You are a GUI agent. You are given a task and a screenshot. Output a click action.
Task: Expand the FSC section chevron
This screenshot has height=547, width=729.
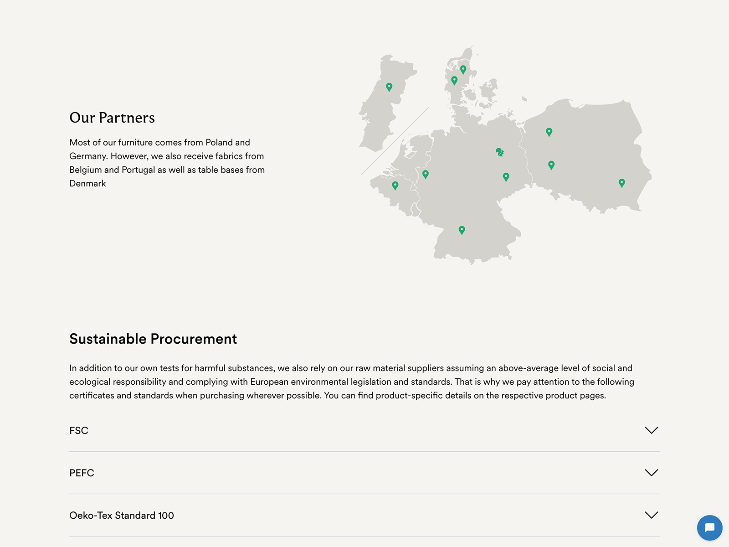tap(652, 430)
